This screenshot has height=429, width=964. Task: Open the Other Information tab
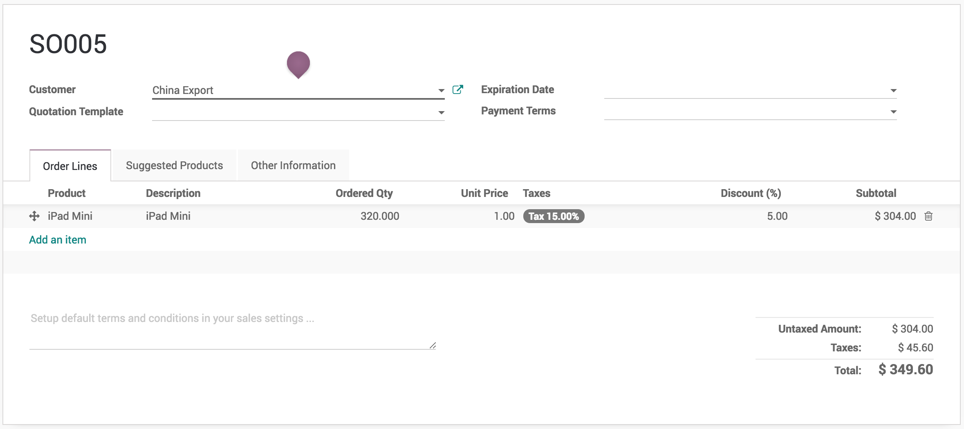293,165
